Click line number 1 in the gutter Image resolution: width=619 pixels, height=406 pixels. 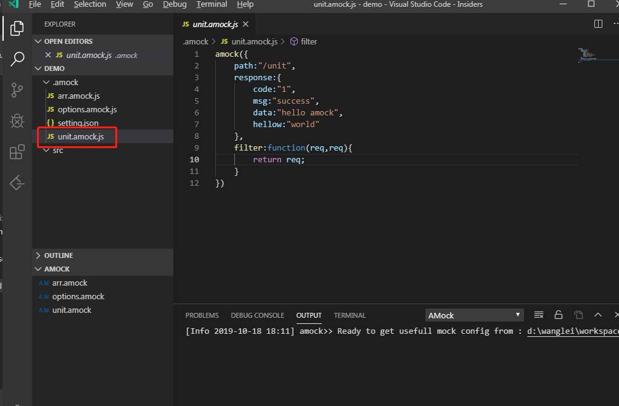point(197,54)
